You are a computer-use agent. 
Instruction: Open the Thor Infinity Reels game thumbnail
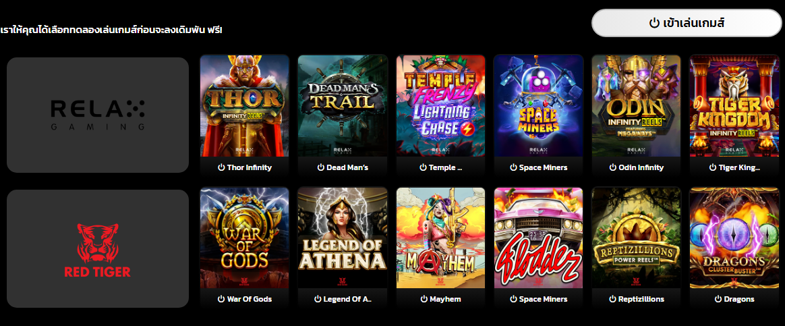245,106
